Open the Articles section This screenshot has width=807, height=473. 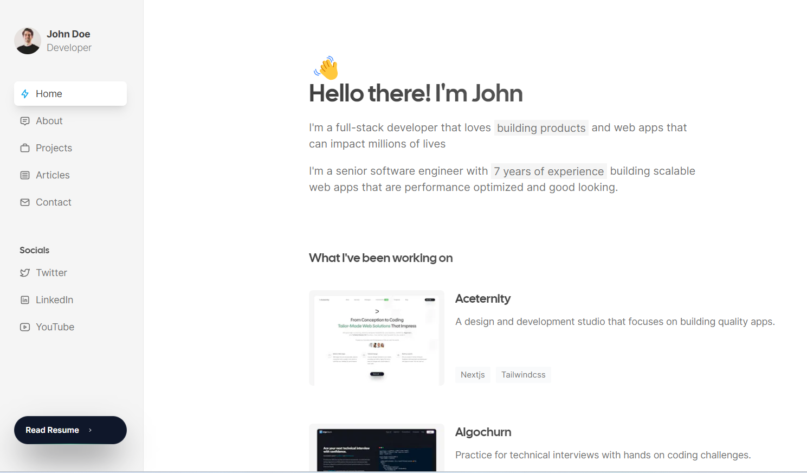pos(53,175)
